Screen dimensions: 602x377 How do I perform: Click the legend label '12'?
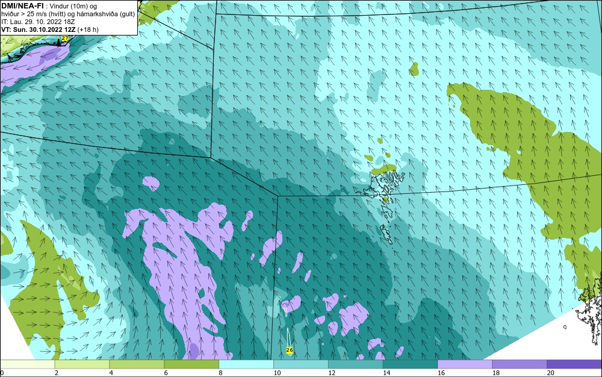332,373
